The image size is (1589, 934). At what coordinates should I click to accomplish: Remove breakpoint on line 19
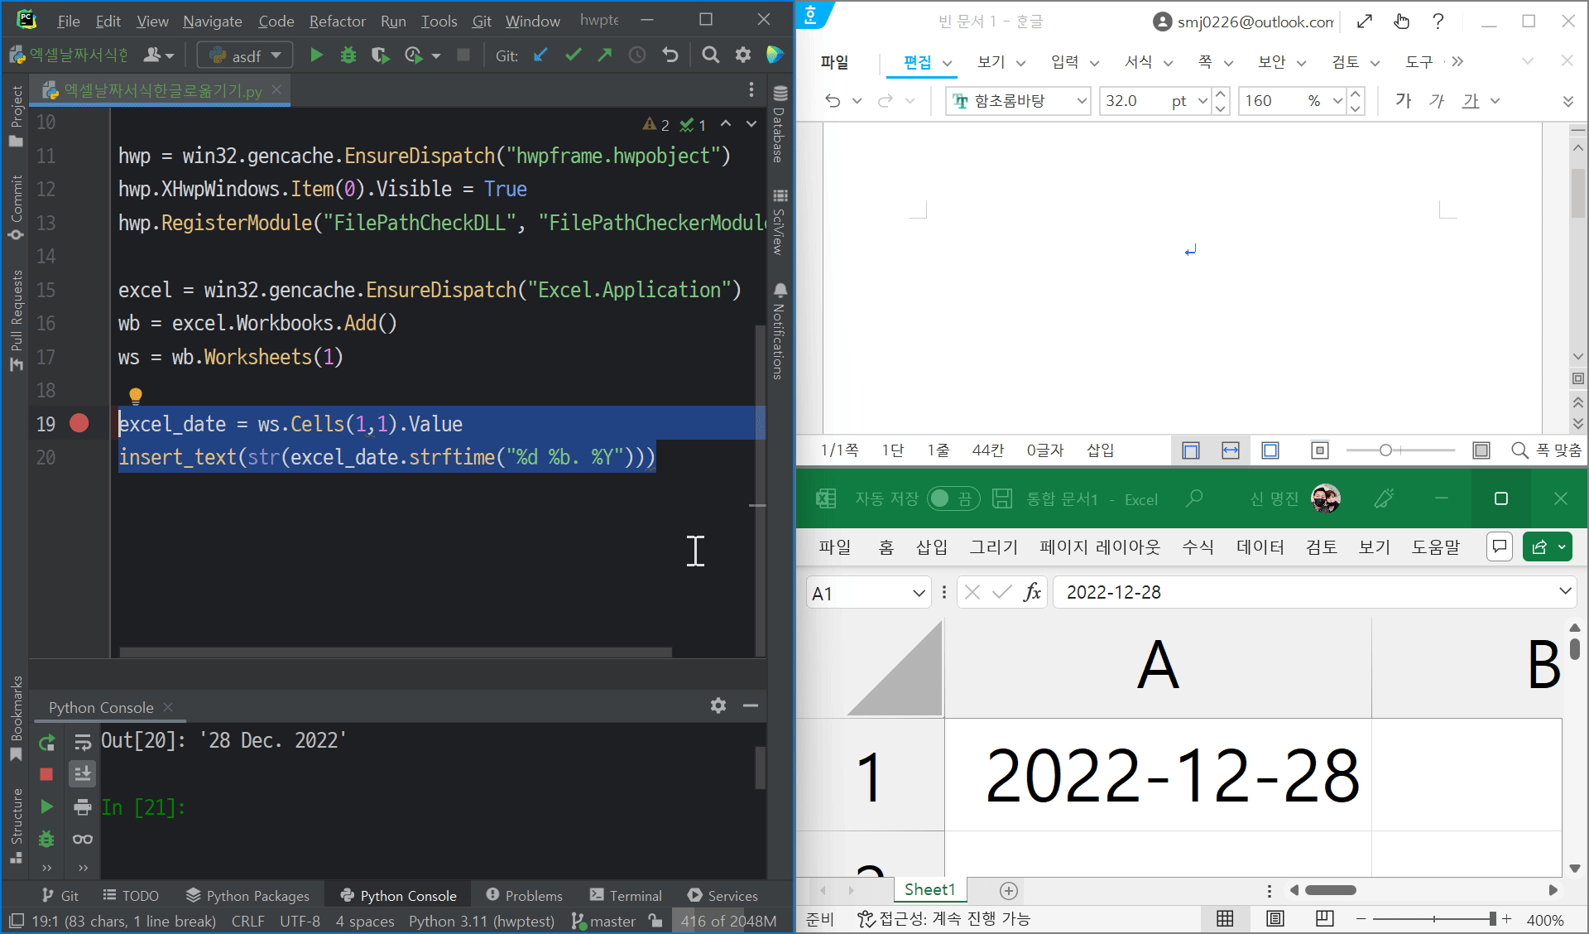(x=79, y=424)
